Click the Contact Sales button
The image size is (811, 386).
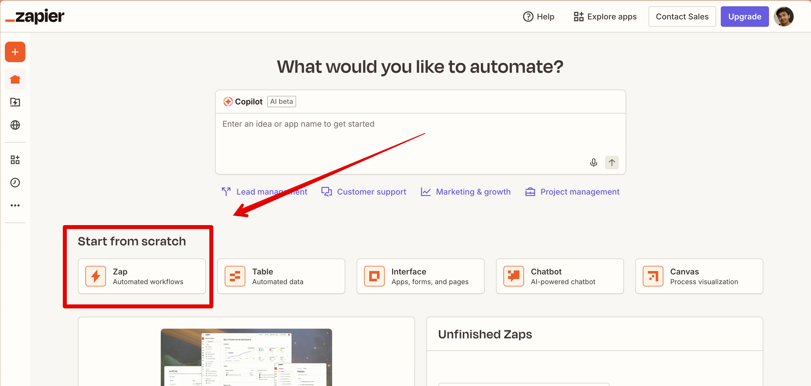(x=682, y=16)
